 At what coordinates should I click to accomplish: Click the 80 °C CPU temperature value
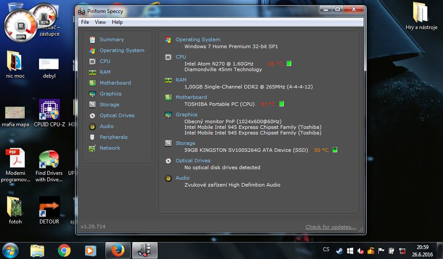[x=276, y=64]
